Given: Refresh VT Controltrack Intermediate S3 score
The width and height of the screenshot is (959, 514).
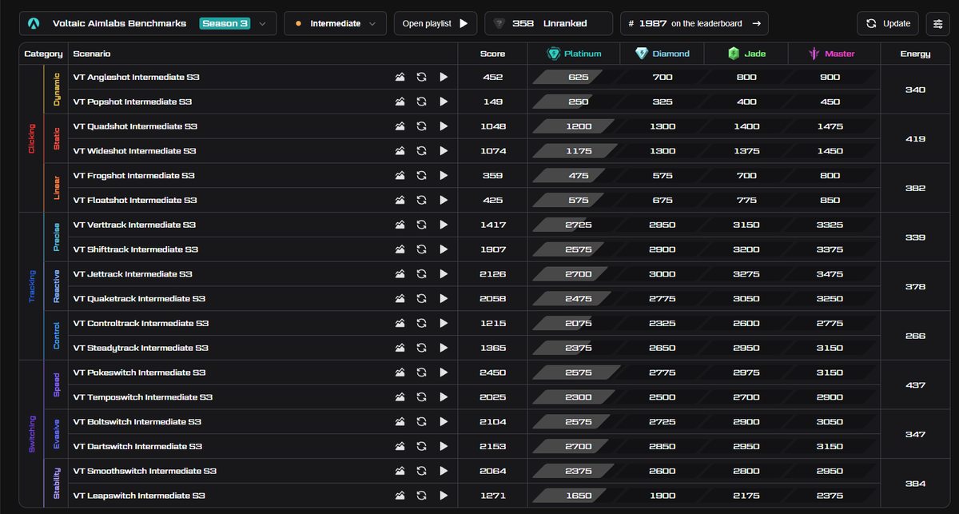Looking at the screenshot, I should coord(421,324).
